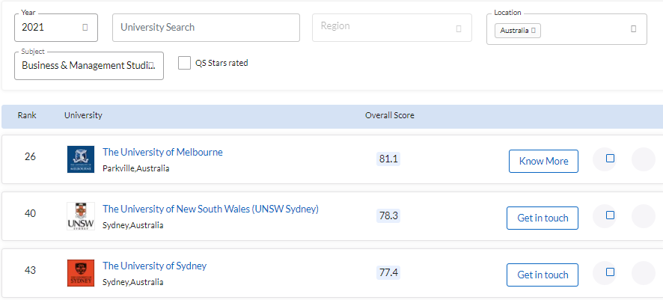Viewport: 663px width, 300px height.
Task: Click the UNSW Sydney logo
Action: pyautogui.click(x=81, y=216)
